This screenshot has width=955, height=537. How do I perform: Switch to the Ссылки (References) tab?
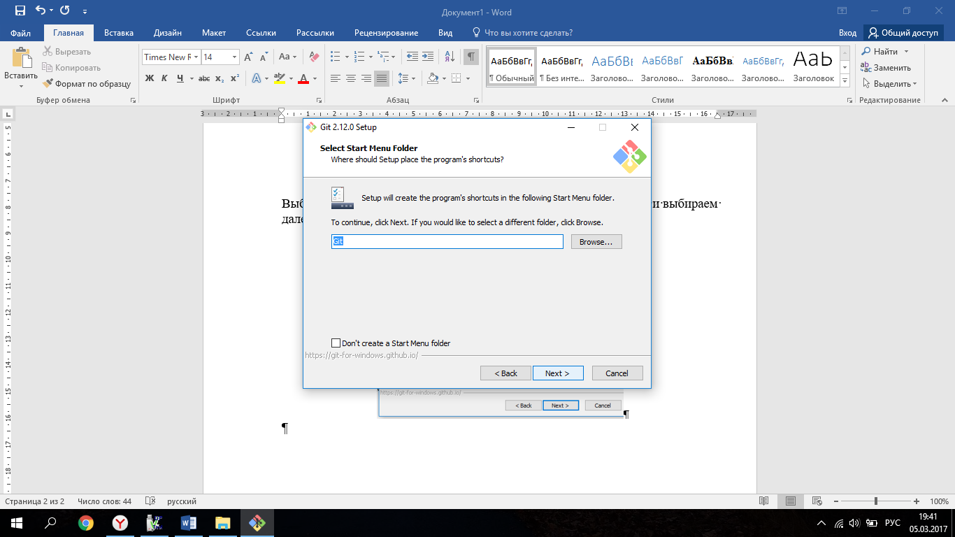pos(261,33)
